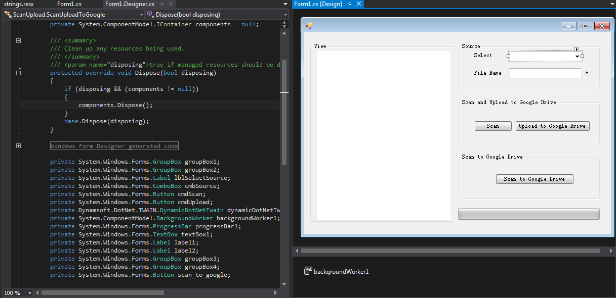This screenshot has height=298, width=616.
Task: Switch to the strings.resx tab
Action: coord(19,4)
